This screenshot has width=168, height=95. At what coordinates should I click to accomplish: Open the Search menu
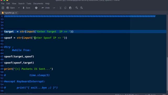22,3
